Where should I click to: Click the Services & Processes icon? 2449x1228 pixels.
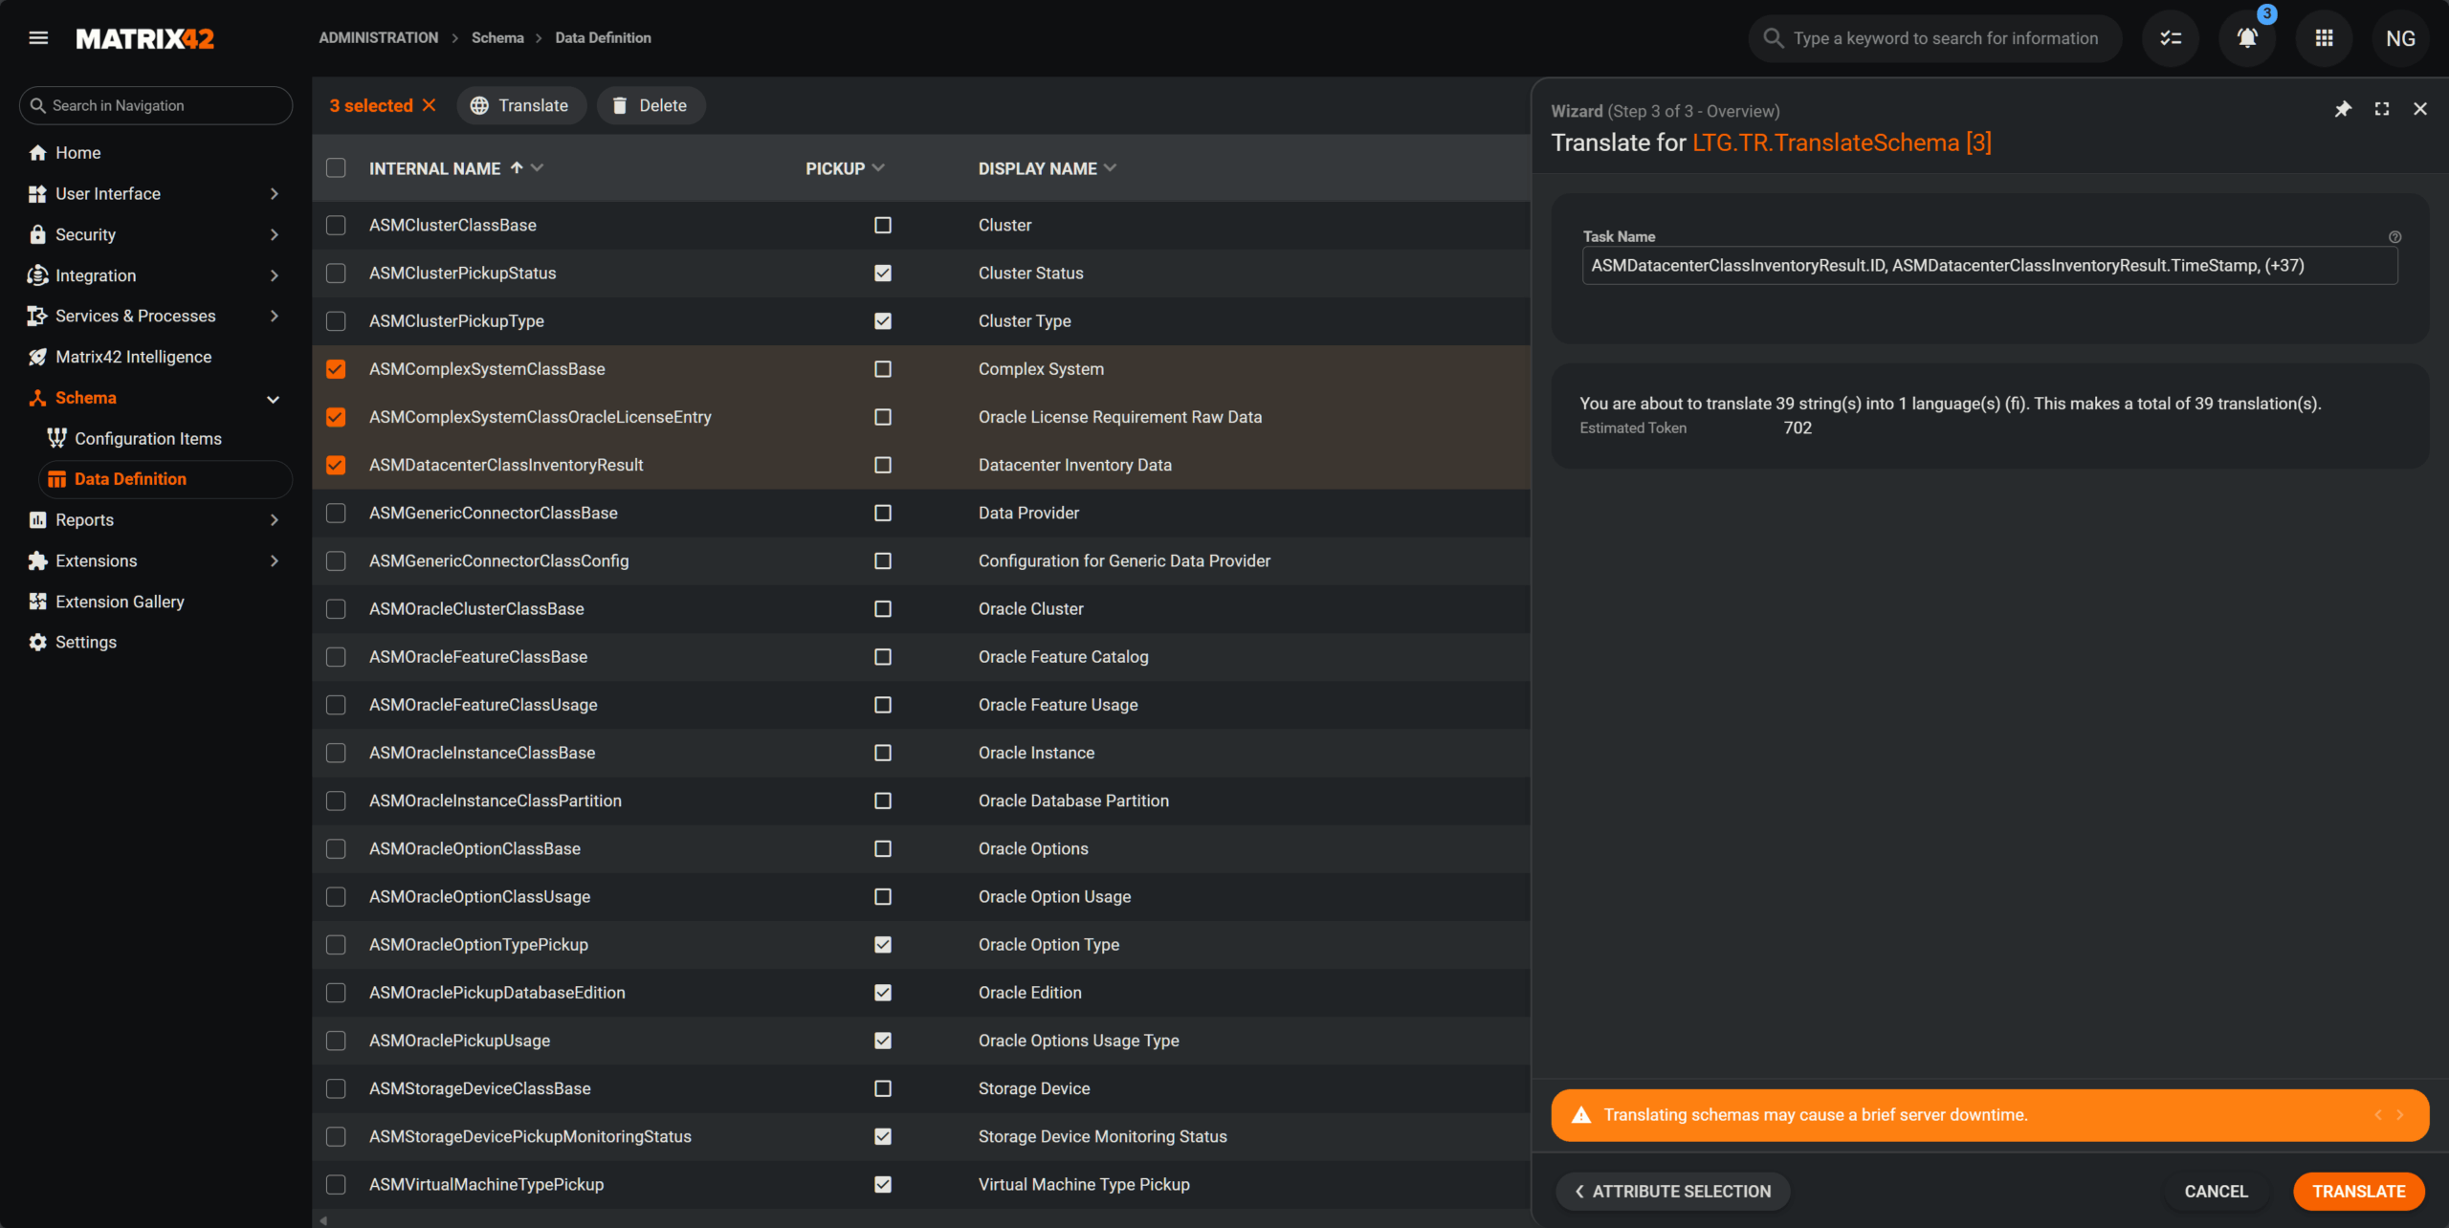[37, 316]
